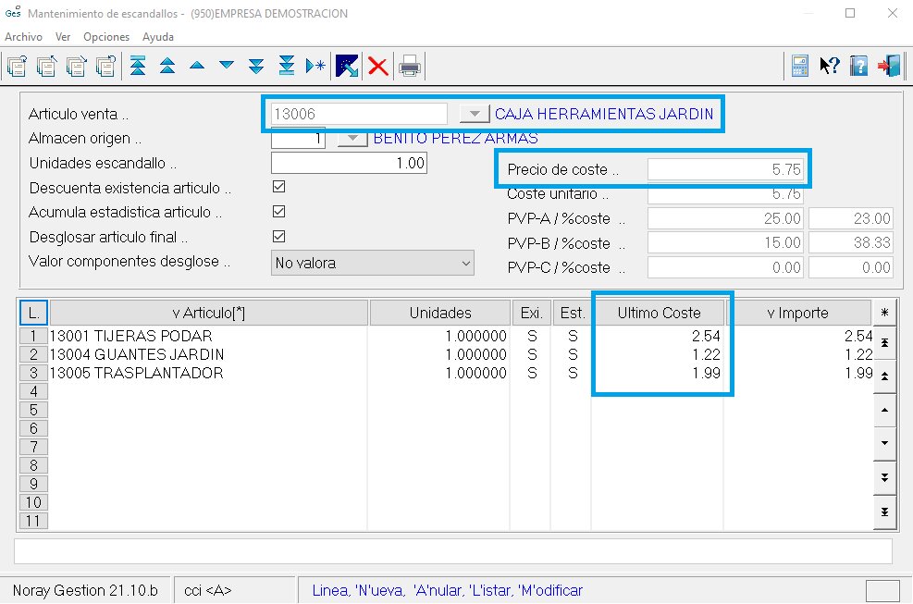Open the Ayuda menu
Image resolution: width=913 pixels, height=604 pixels.
coord(158,37)
